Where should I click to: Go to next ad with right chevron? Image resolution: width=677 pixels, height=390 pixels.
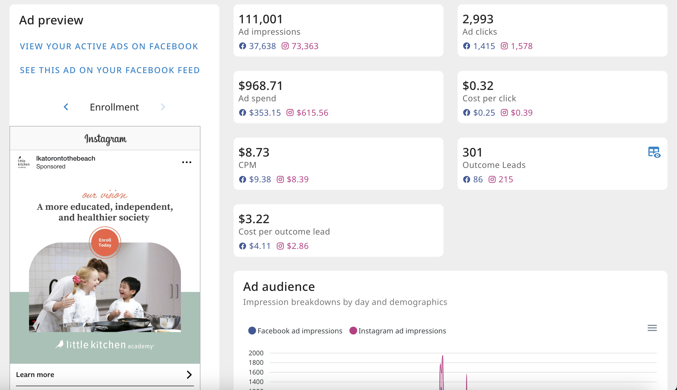click(x=163, y=107)
